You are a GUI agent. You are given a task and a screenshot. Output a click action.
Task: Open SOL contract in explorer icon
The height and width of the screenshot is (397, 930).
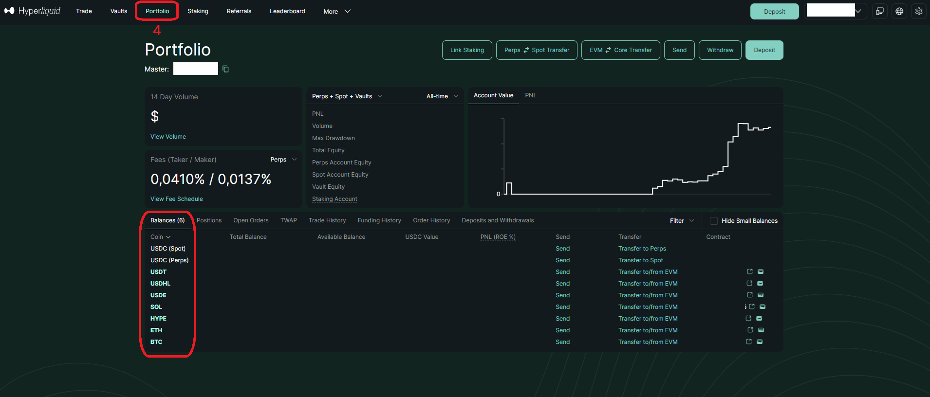click(x=752, y=307)
